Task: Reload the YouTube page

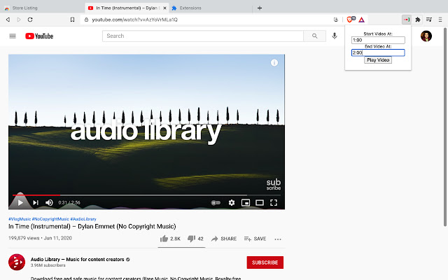Action: 30,20
